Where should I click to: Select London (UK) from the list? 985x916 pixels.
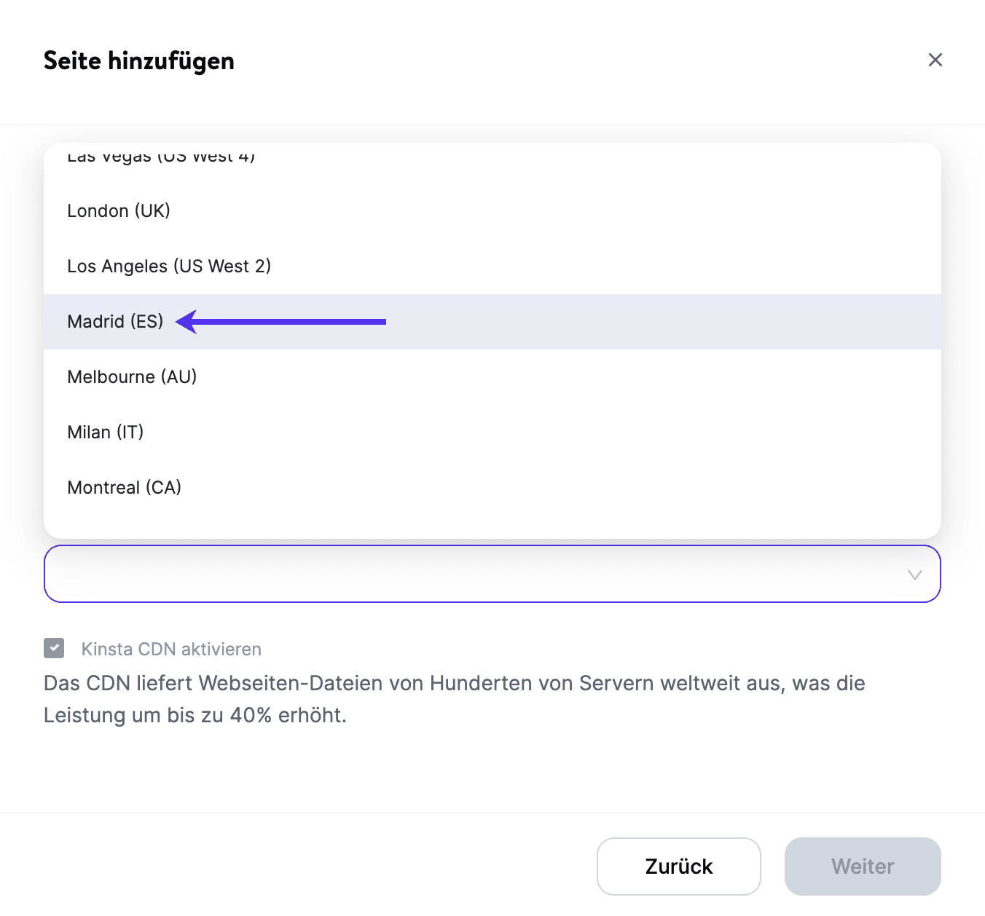[119, 210]
